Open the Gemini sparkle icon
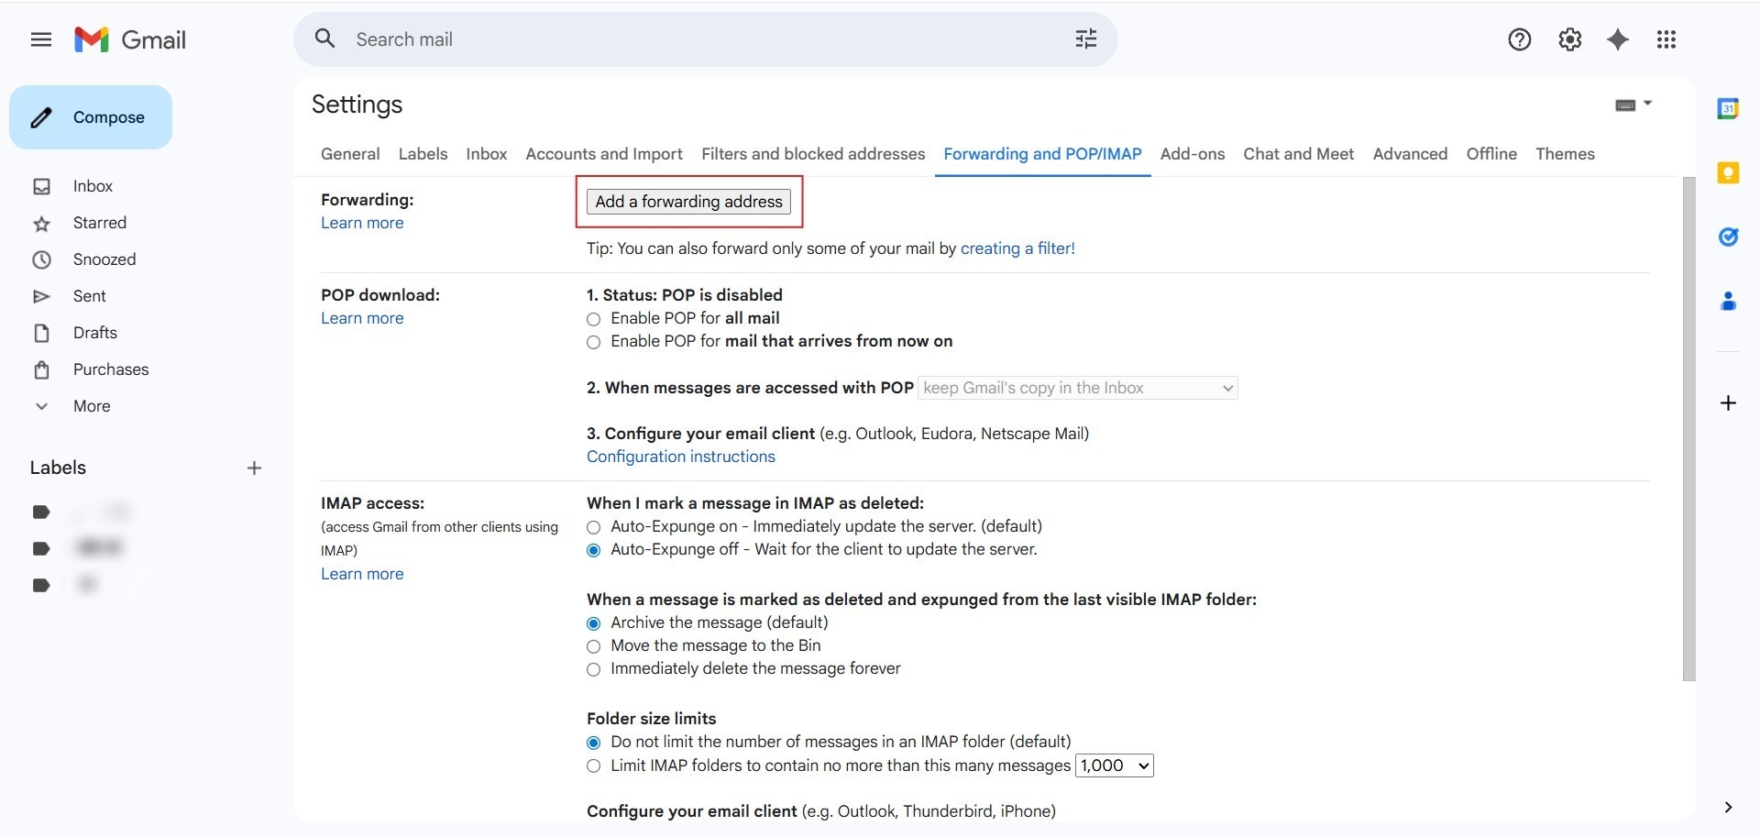The image size is (1760, 837). click(1618, 39)
